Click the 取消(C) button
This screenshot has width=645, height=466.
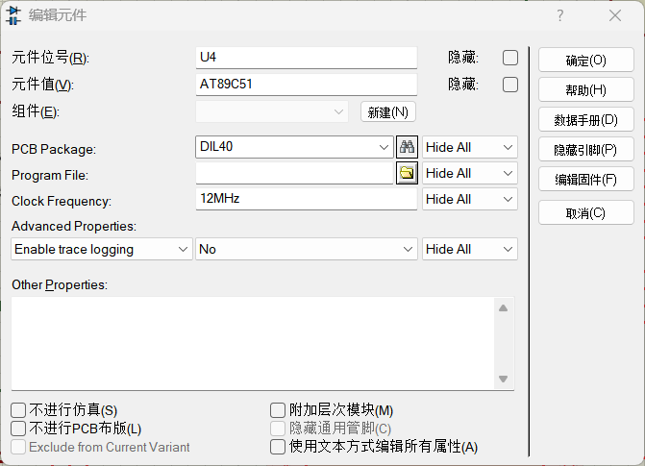coord(586,212)
